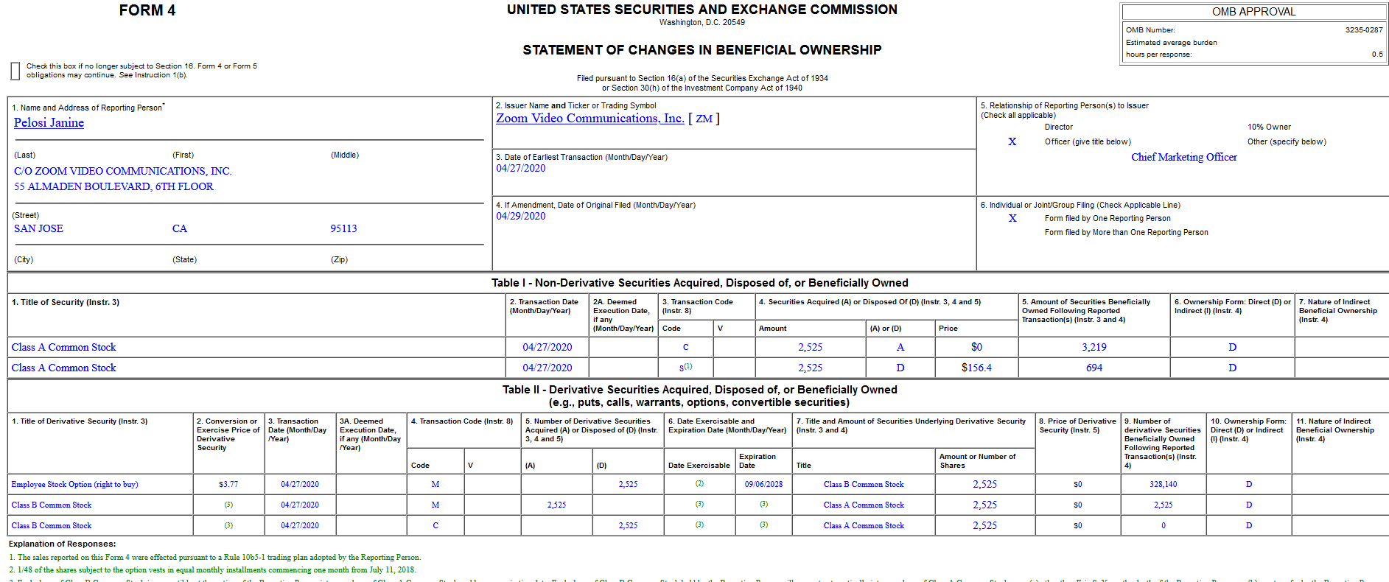Click the $156.4 price cell
This screenshot has width=1389, height=582.
[x=976, y=368]
